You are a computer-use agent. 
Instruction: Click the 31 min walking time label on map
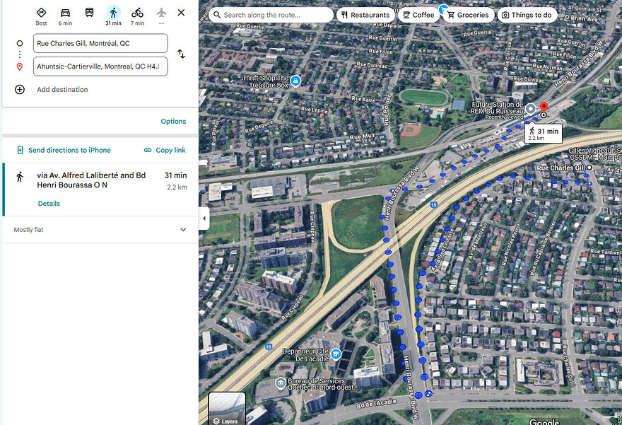[543, 134]
